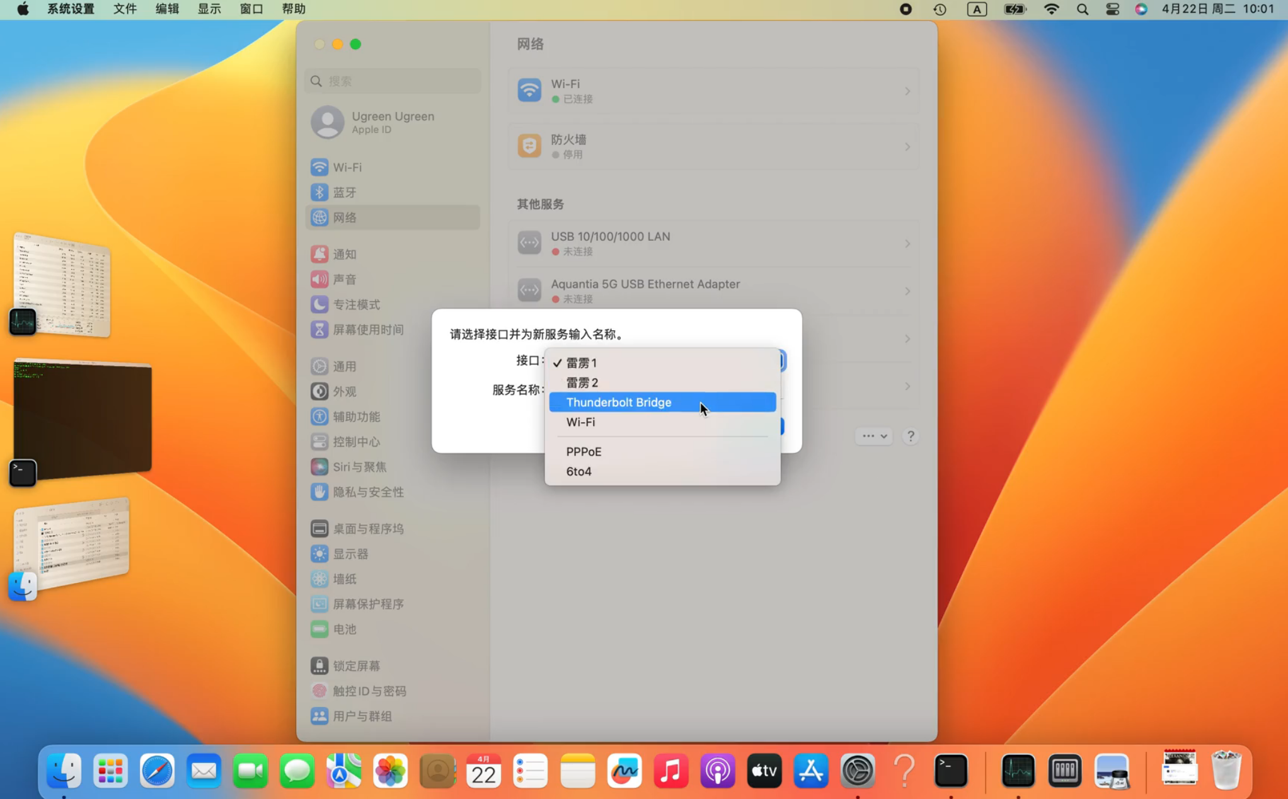Expand the 防火墙 firewall row chevron

coord(907,147)
